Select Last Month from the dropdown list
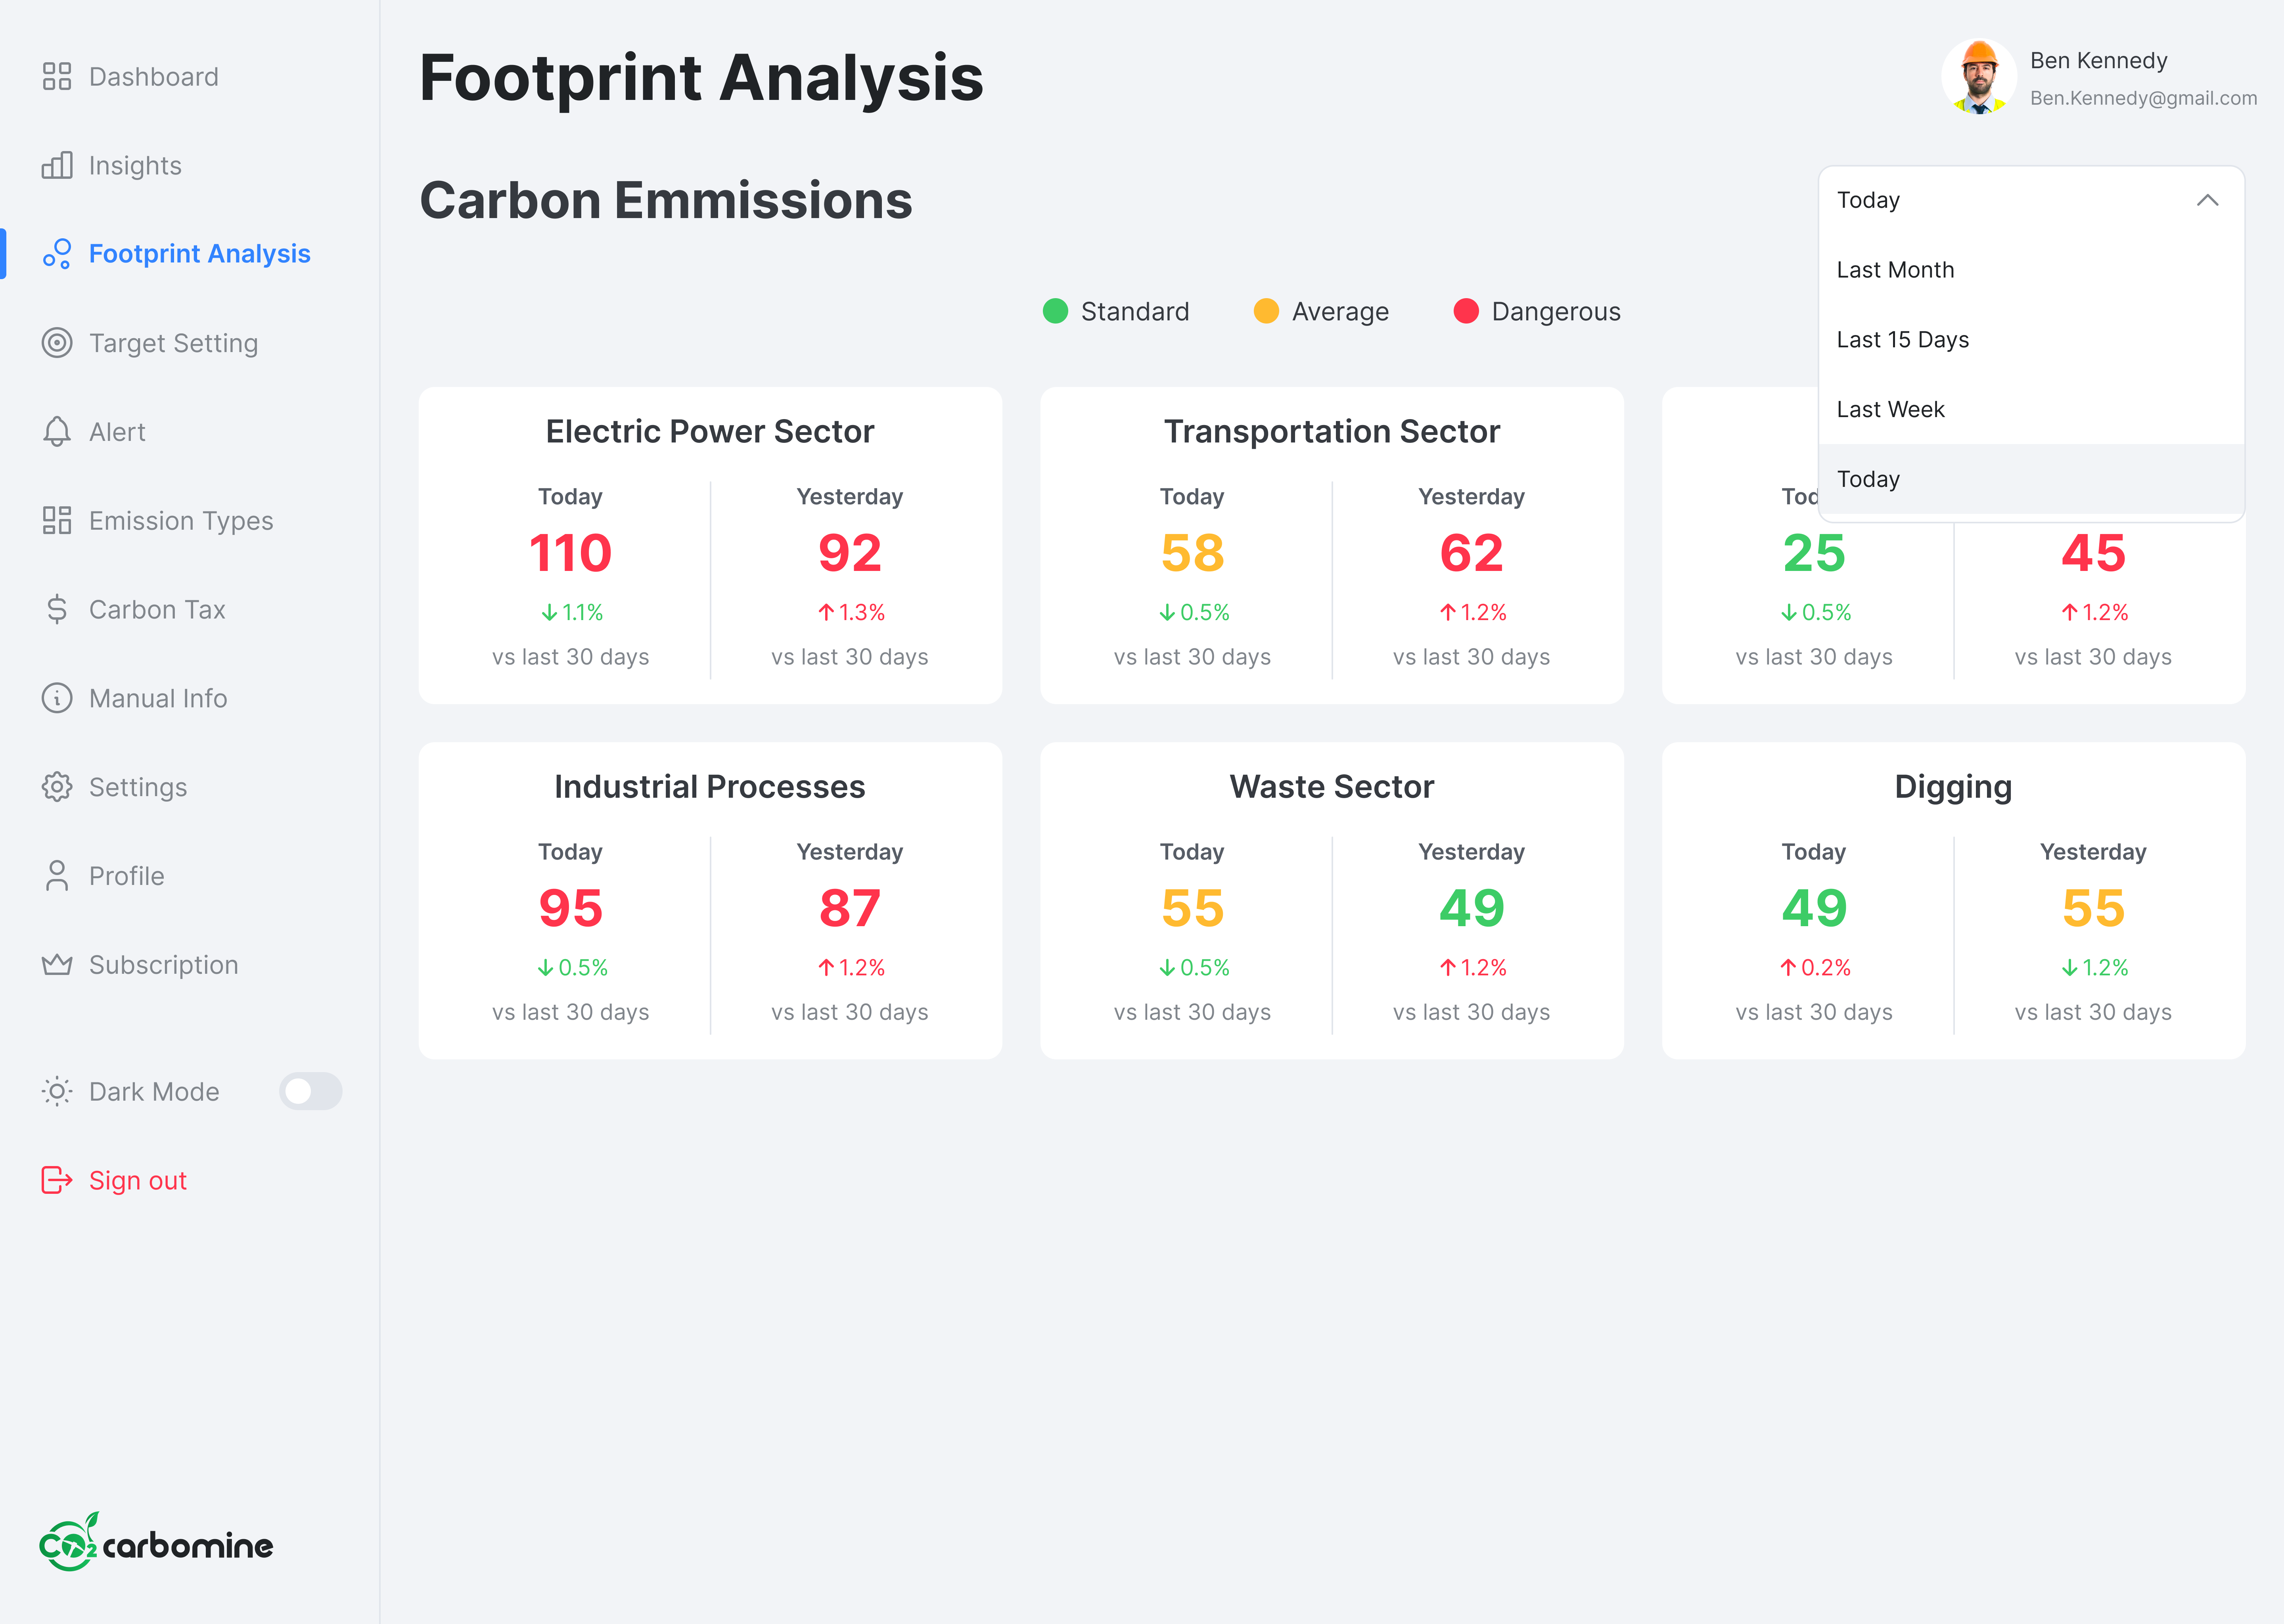This screenshot has width=2284, height=1624. (x=2031, y=270)
